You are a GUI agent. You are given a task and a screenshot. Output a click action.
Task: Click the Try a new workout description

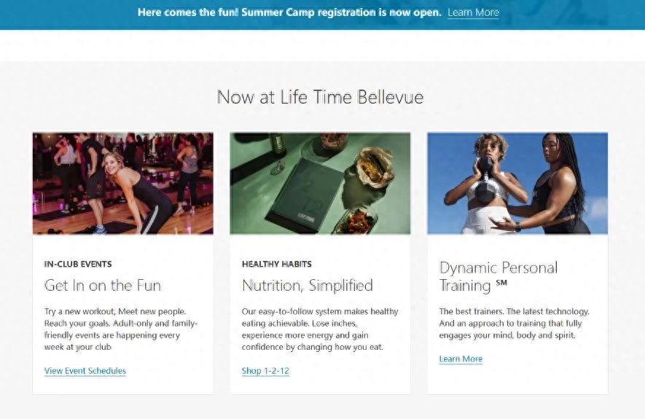(x=121, y=329)
